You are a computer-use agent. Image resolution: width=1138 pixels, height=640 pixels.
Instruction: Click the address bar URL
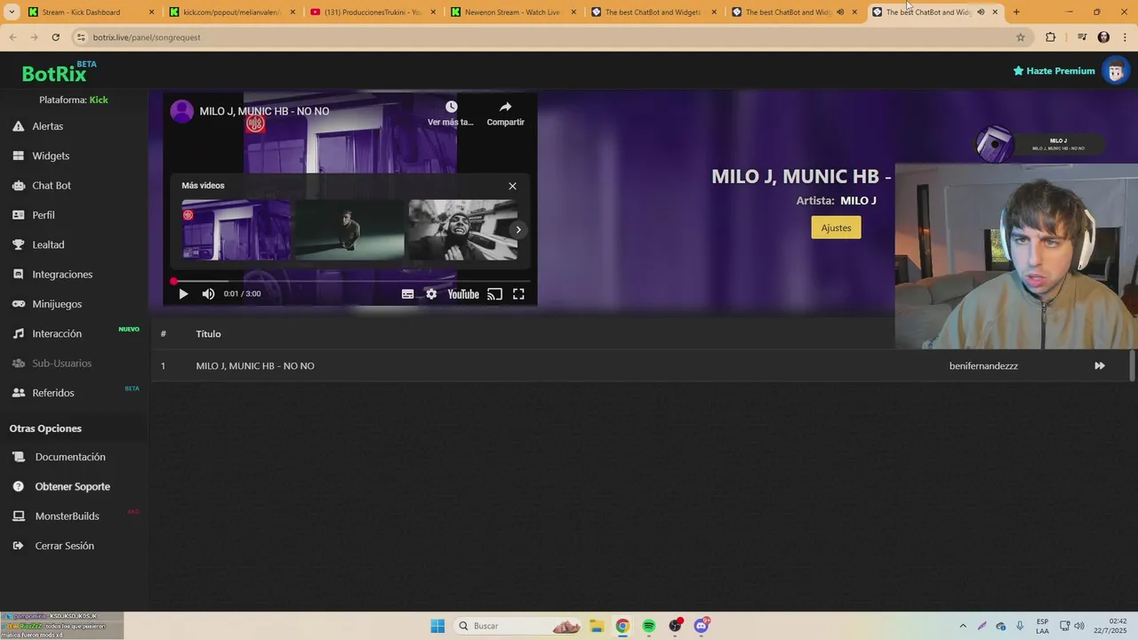point(147,37)
